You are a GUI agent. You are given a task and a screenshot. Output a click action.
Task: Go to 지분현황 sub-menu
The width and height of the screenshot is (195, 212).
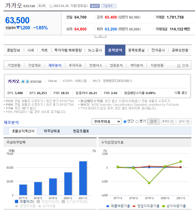click(x=157, y=65)
